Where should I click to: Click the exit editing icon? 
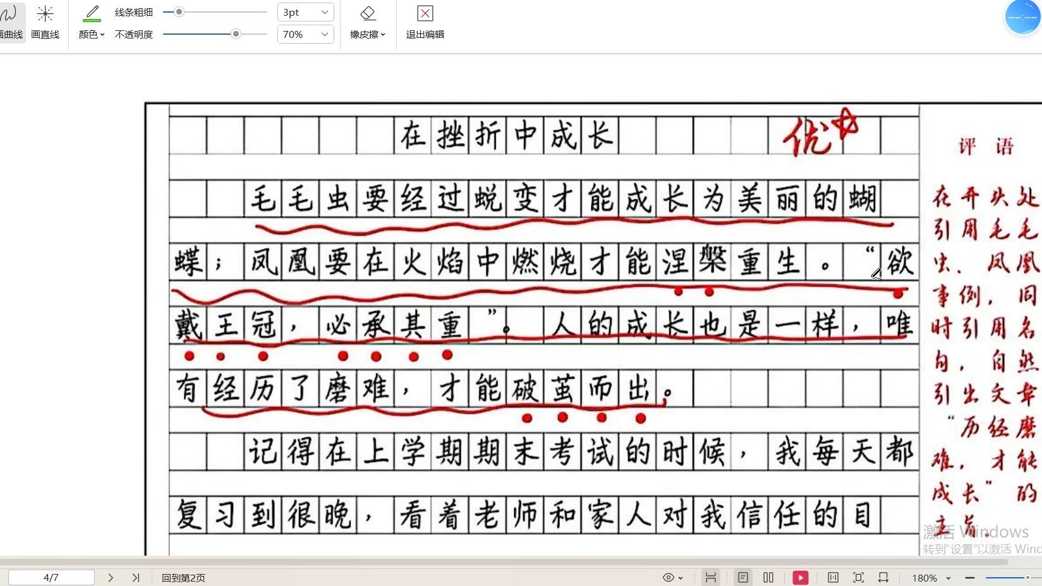425,13
